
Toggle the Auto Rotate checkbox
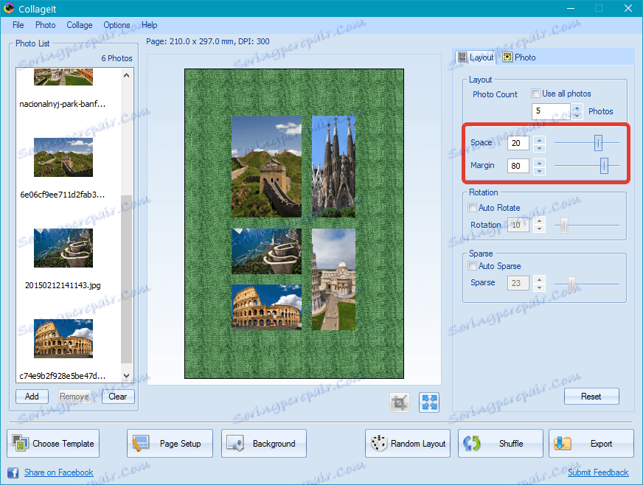[x=473, y=207]
